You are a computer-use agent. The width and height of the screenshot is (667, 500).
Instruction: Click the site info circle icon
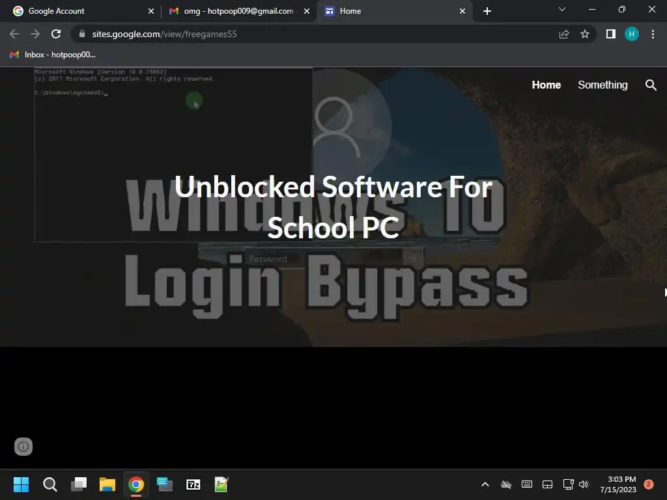click(x=23, y=447)
